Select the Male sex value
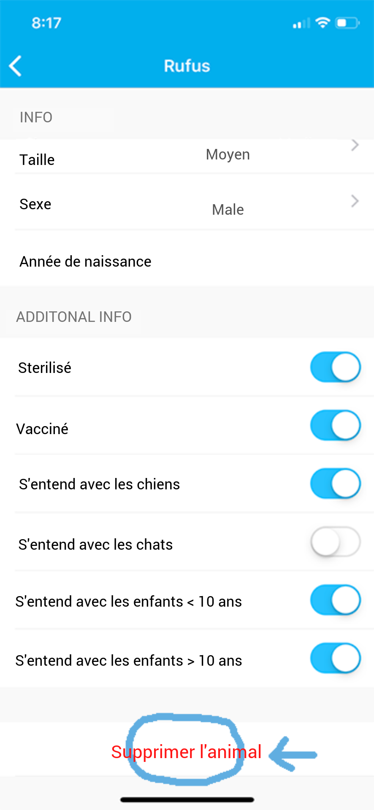This screenshot has width=374, height=810. (228, 210)
